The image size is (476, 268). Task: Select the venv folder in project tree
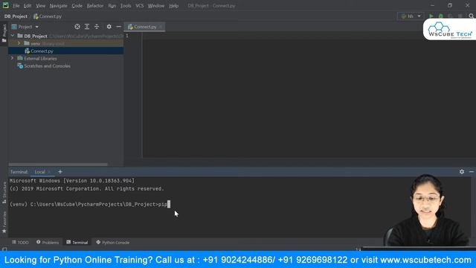pos(65,43)
